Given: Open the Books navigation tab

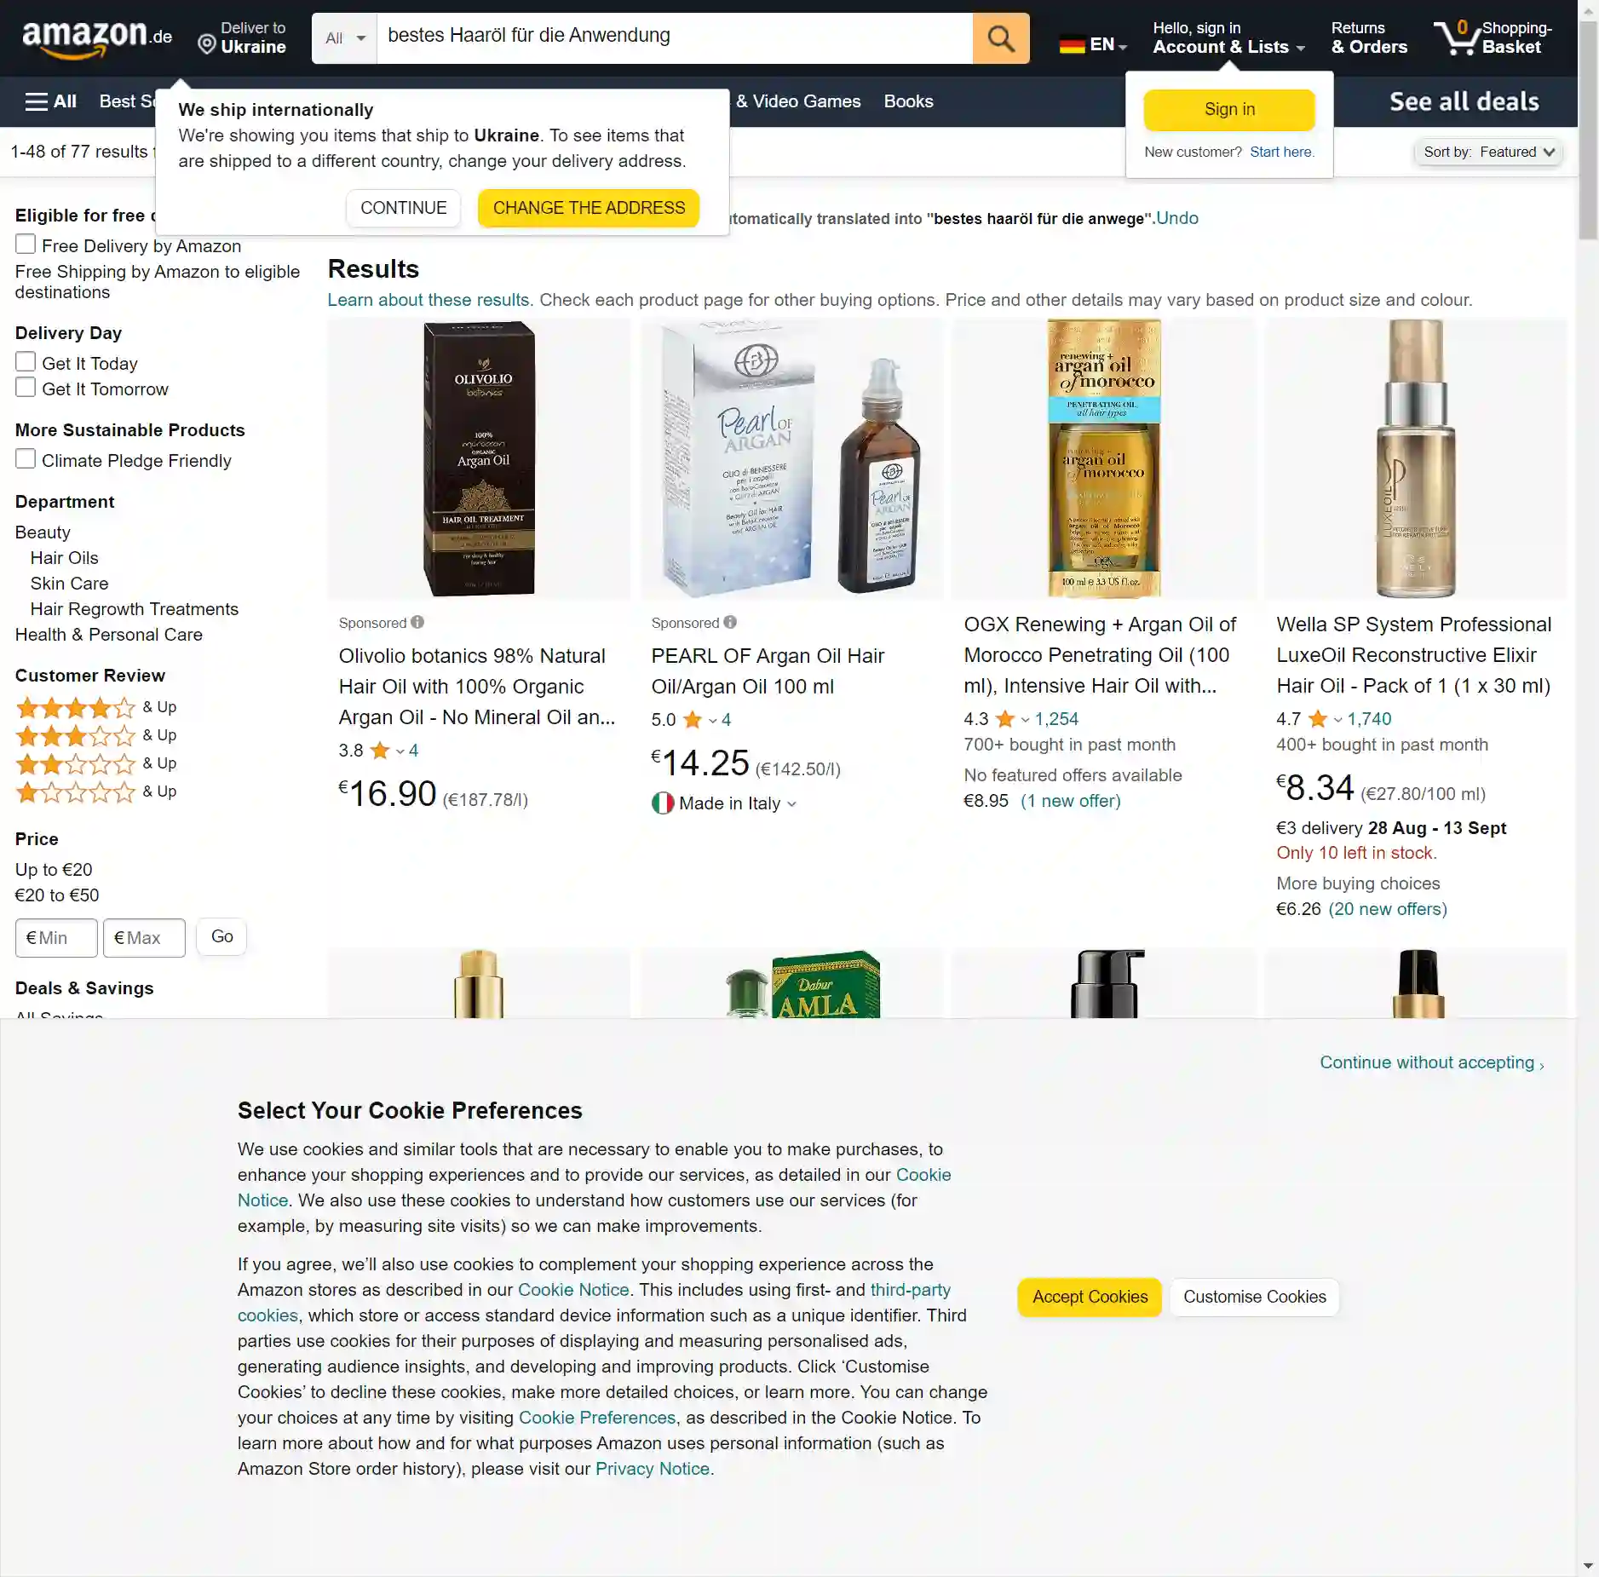Looking at the screenshot, I should coord(908,101).
